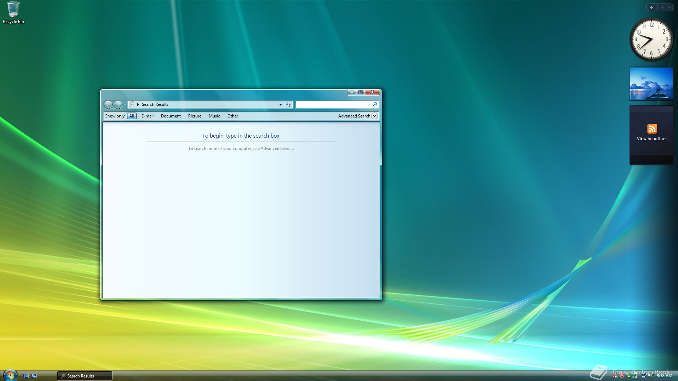Screen dimensions: 678x381
Task: Click the Refresh button beside address bar
Action: point(289,104)
